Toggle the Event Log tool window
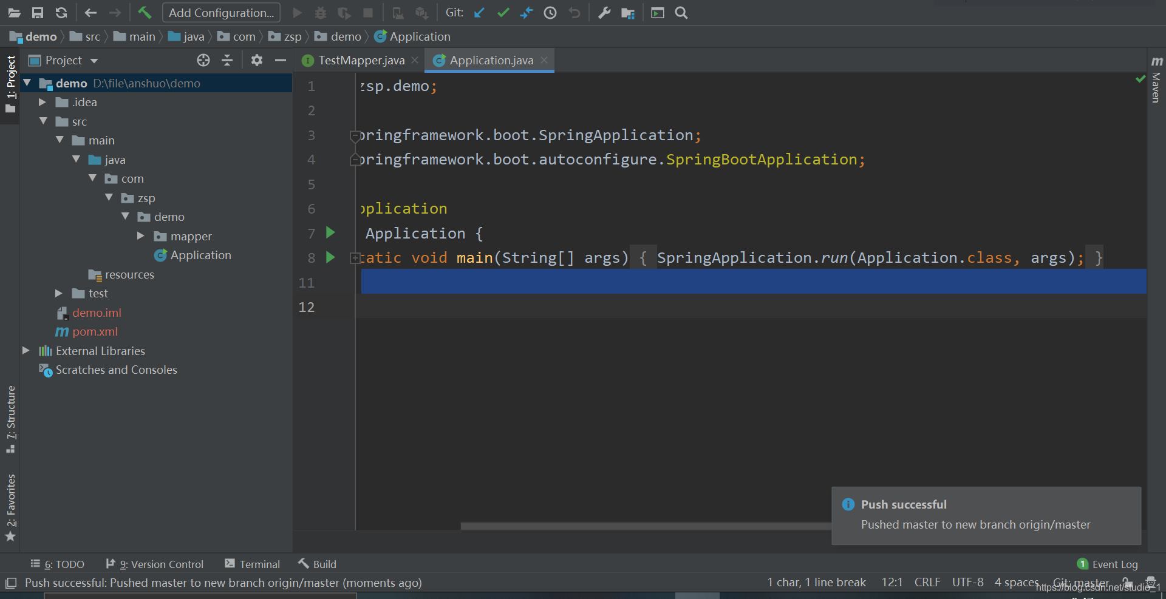Viewport: 1166px width, 599px height. tap(1108, 564)
